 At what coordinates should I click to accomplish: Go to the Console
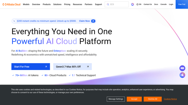pos(164,4)
